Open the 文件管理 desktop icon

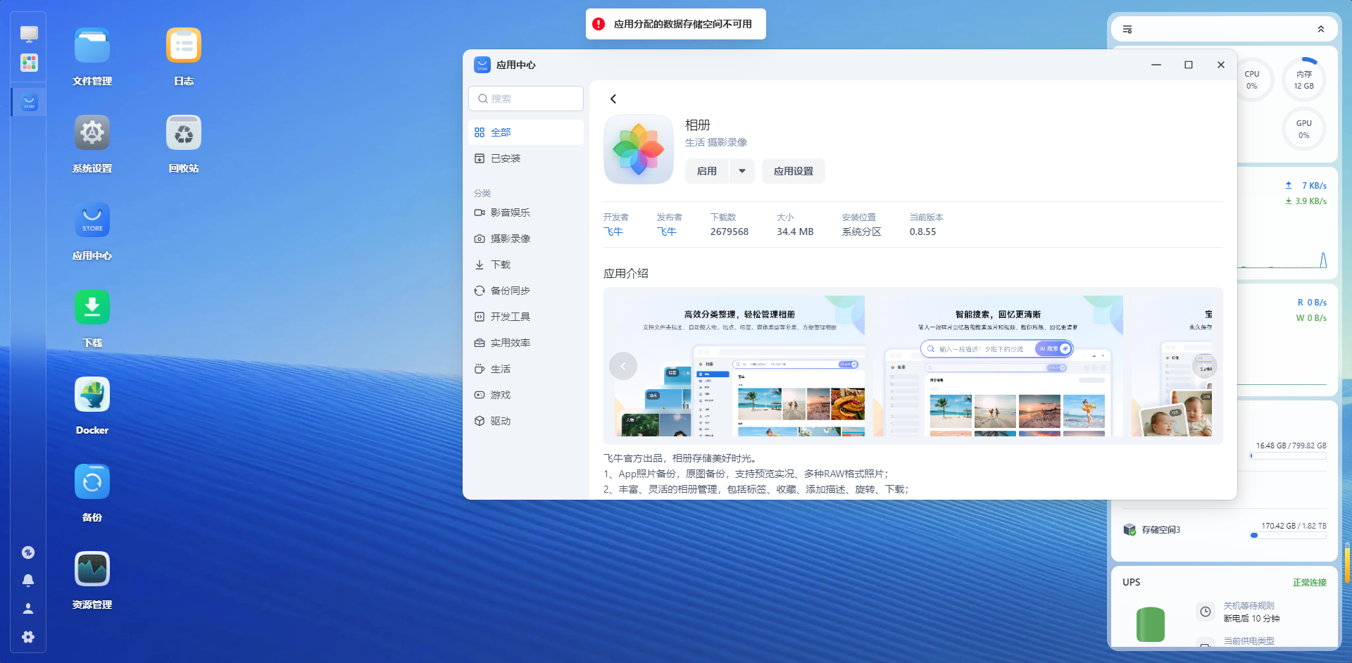(x=92, y=45)
